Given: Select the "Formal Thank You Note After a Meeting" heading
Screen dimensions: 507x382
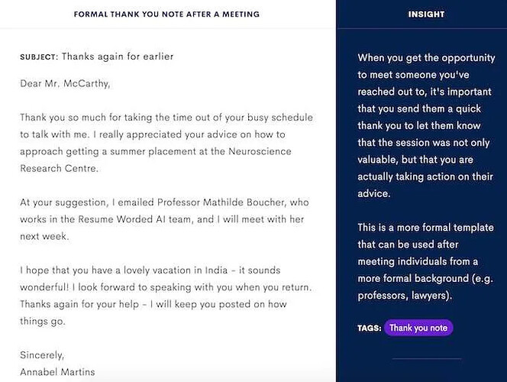Looking at the screenshot, I should [166, 15].
